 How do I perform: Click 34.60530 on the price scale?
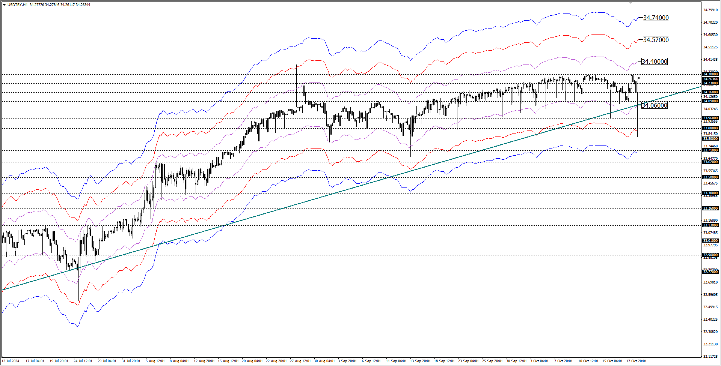click(710, 35)
